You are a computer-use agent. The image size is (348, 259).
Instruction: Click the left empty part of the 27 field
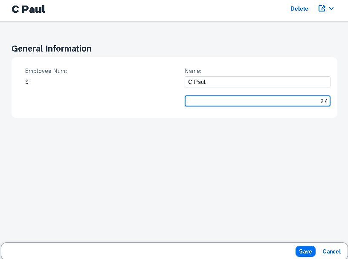point(222,101)
